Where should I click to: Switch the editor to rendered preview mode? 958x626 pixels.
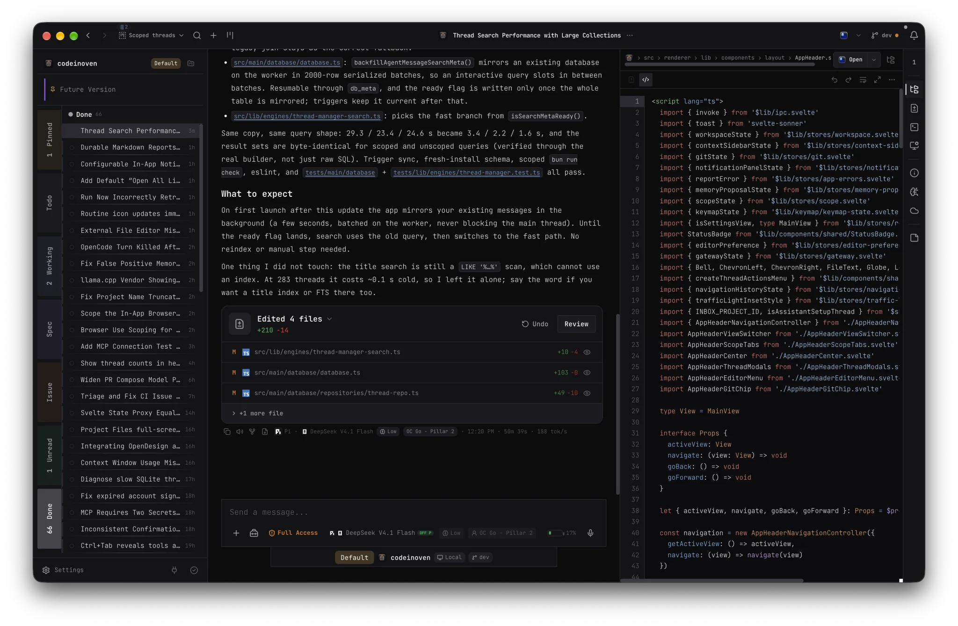[631, 80]
